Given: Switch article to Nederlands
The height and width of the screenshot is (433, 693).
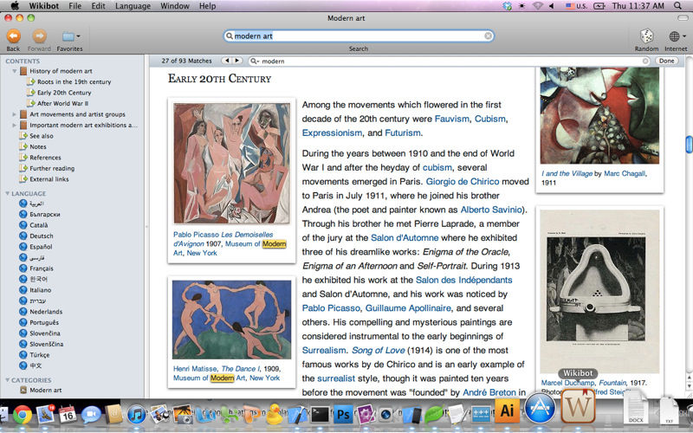Looking at the screenshot, I should [x=46, y=312].
